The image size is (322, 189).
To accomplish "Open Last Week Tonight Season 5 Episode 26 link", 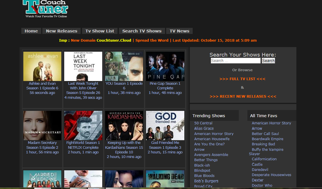I will [x=83, y=88].
